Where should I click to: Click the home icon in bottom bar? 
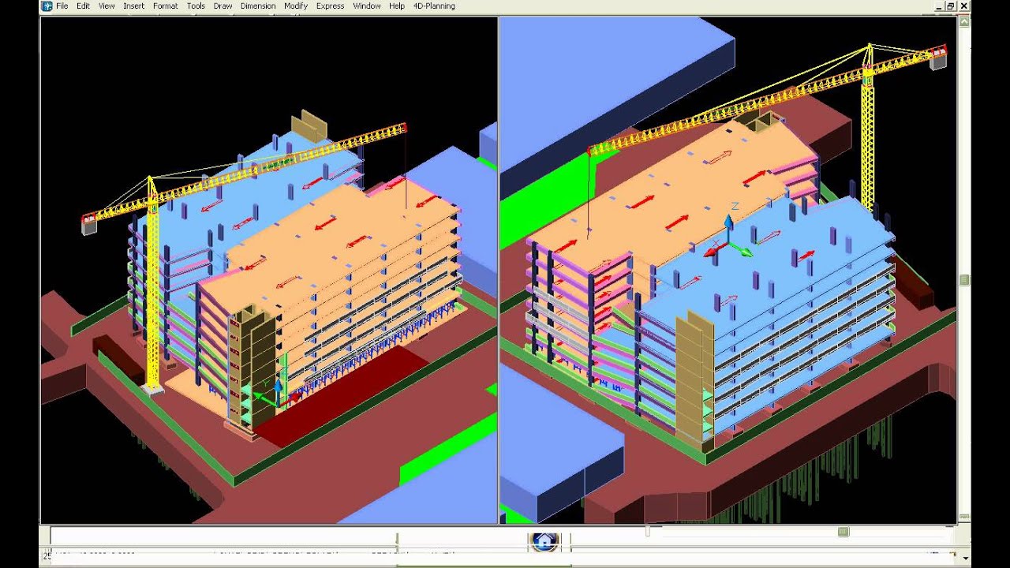(x=544, y=541)
